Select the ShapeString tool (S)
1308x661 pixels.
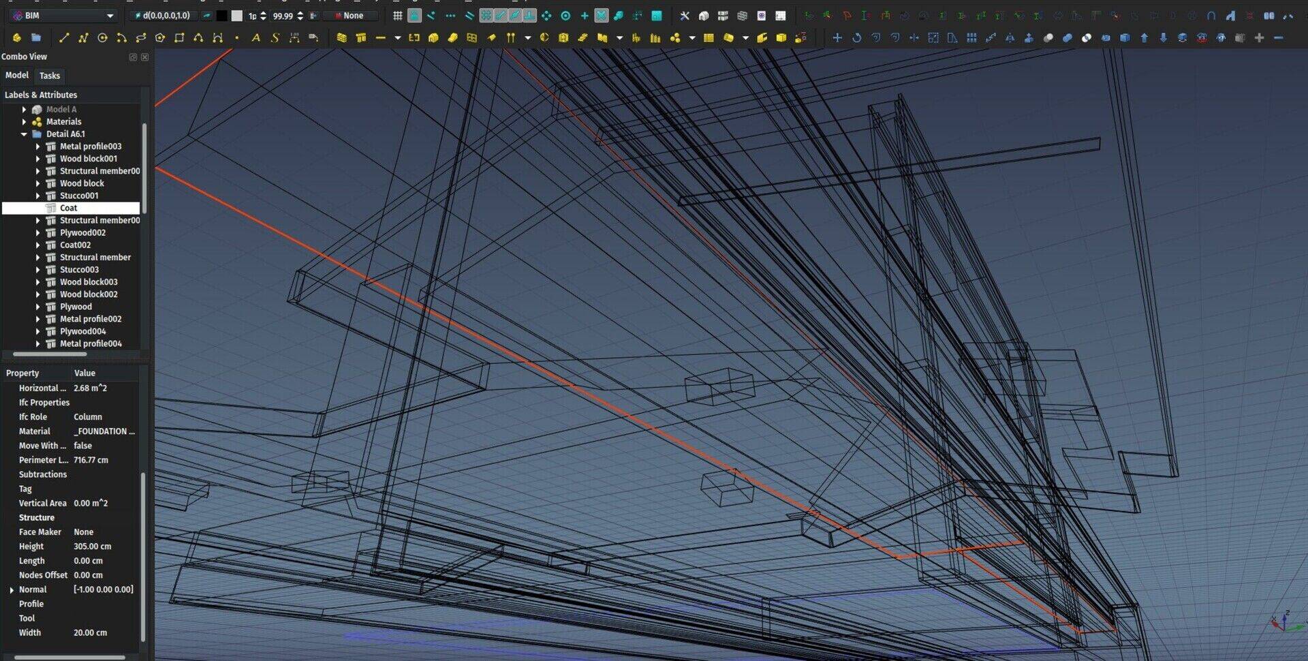tap(275, 38)
